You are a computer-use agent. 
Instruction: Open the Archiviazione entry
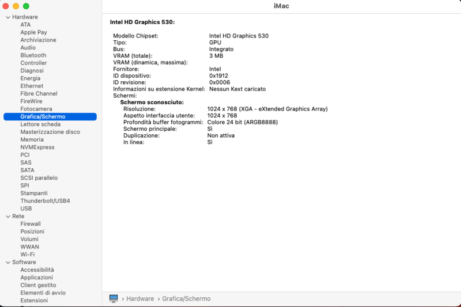click(38, 40)
